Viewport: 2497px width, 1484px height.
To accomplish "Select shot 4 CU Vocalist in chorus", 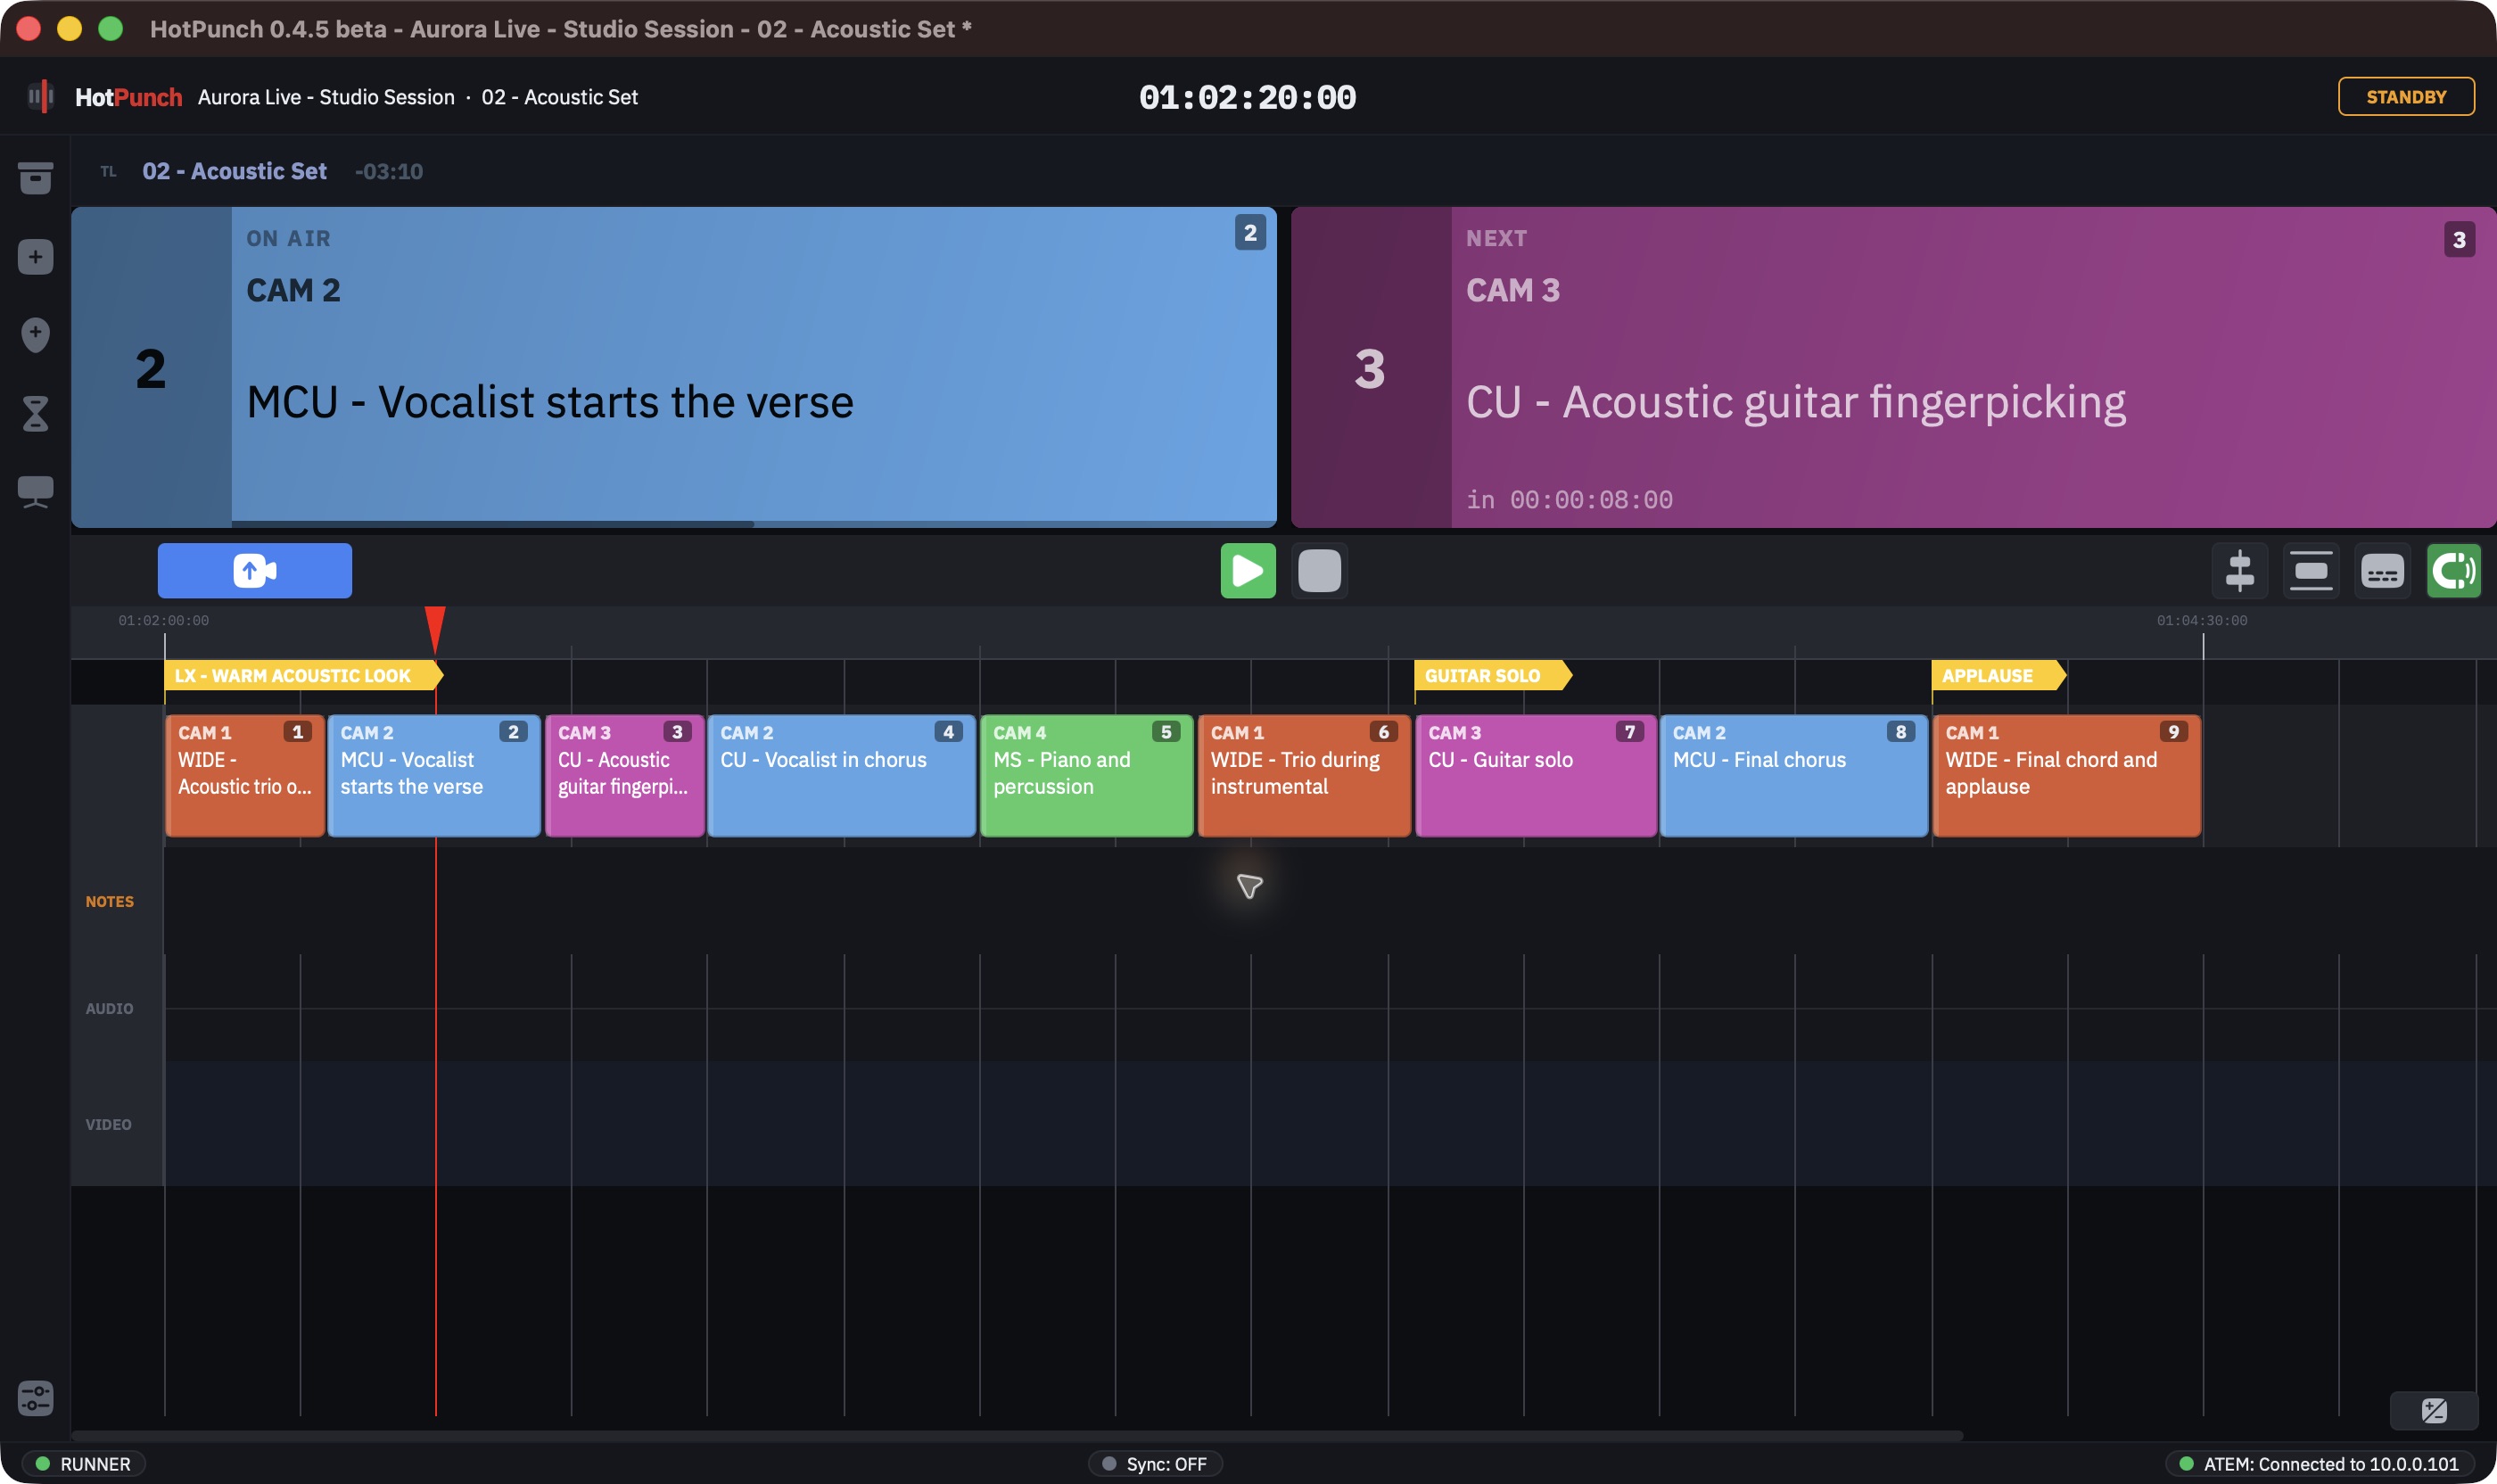I will (x=841, y=776).
